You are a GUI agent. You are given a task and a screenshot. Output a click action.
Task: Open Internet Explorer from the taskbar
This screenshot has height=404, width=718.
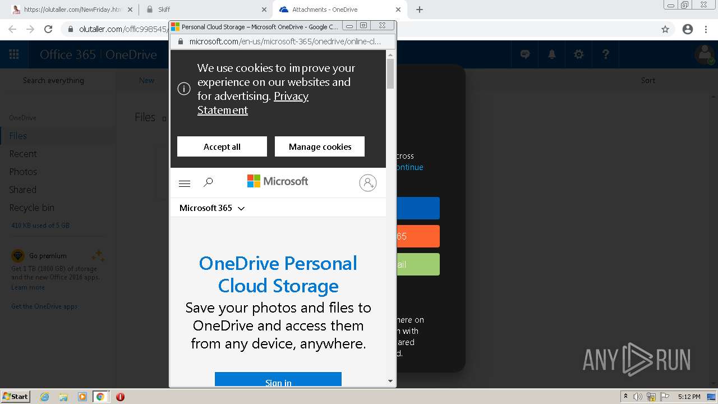pyautogui.click(x=44, y=397)
